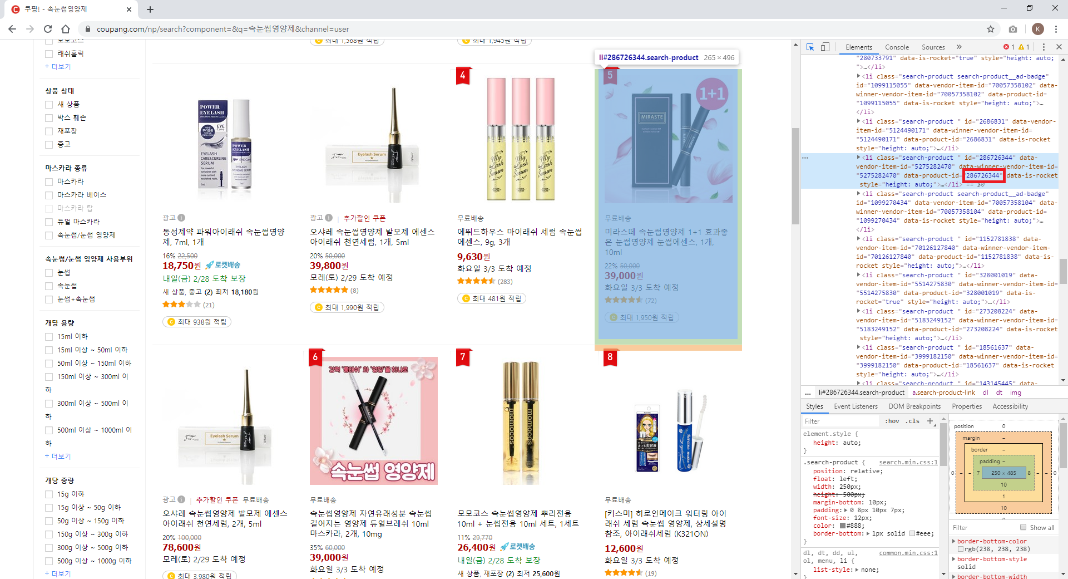Open the K profile avatar
This screenshot has width=1068, height=579.
1037,29
